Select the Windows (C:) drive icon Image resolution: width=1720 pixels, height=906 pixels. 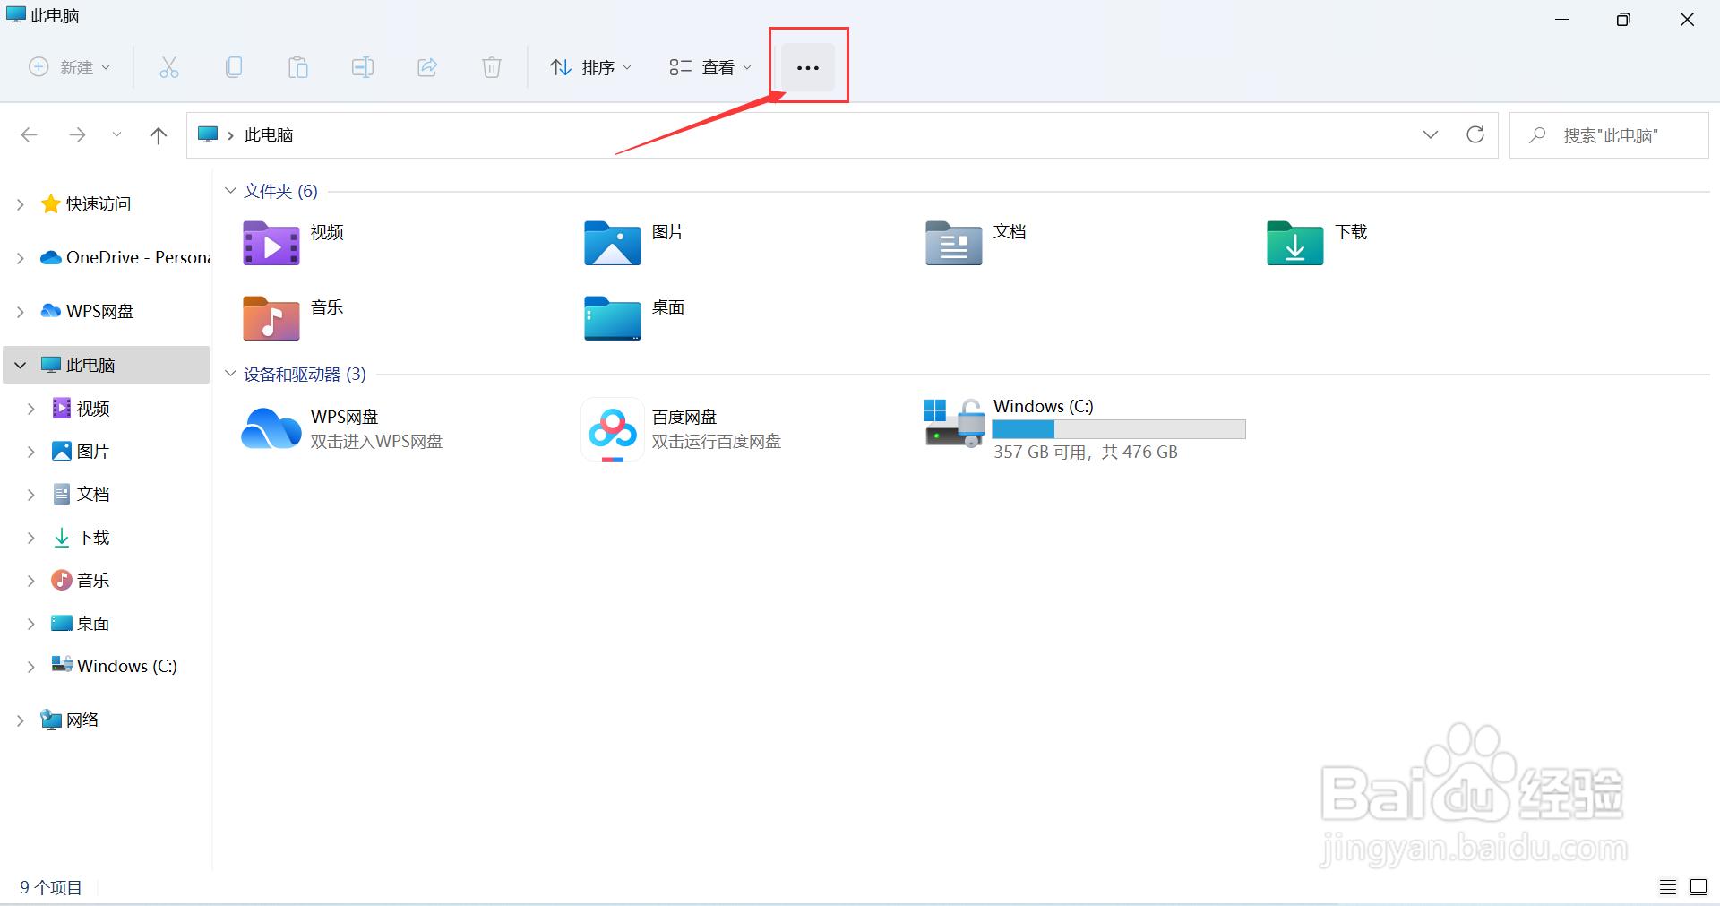(954, 423)
